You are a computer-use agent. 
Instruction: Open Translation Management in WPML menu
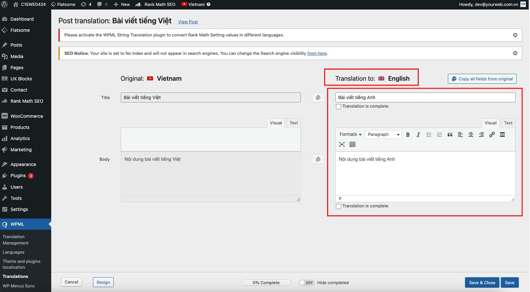click(x=15, y=240)
